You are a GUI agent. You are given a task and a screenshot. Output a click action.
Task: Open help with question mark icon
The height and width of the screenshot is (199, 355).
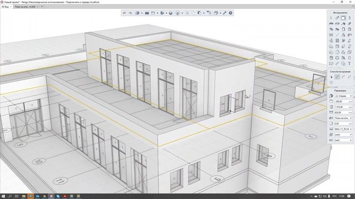tap(231, 13)
